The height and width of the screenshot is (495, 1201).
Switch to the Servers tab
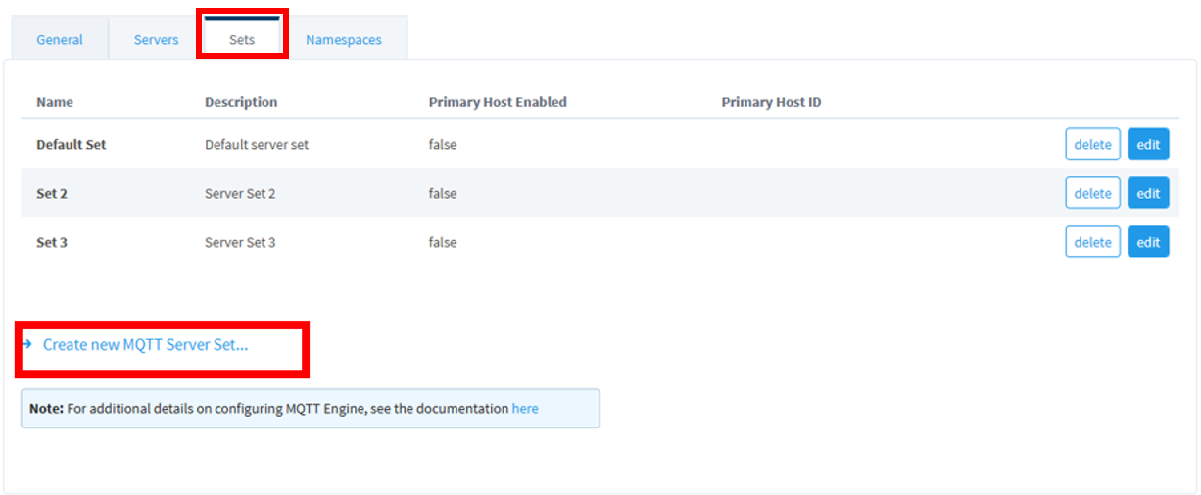[x=157, y=40]
